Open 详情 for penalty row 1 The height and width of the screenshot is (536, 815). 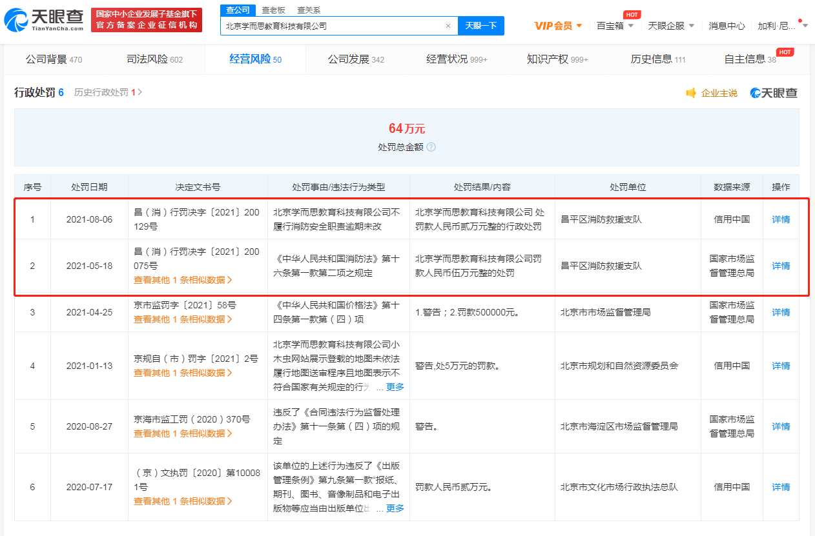pyautogui.click(x=781, y=219)
